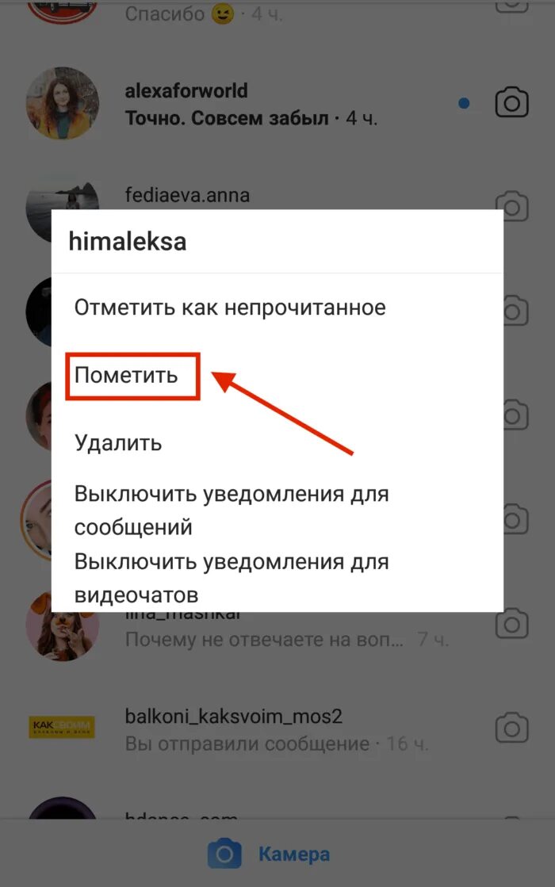Viewport: 555px width, 887px height.
Task: Tap camera icon next to alexaforworld
Action: pyautogui.click(x=511, y=103)
